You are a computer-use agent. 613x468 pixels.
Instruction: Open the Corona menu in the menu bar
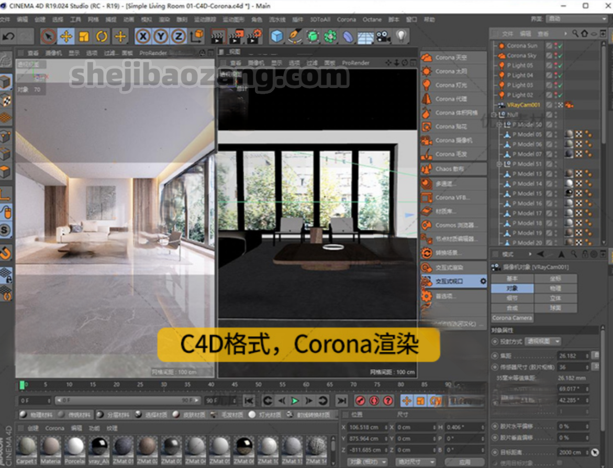tap(347, 19)
